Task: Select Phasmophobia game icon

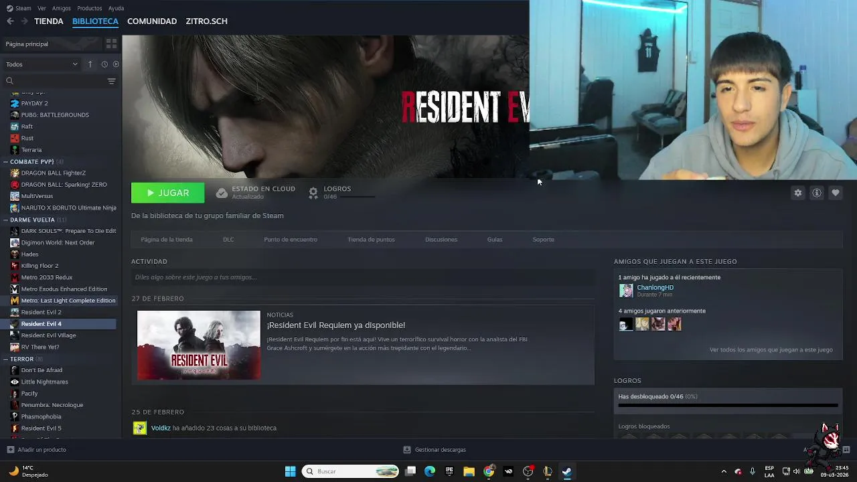Action: (x=15, y=416)
